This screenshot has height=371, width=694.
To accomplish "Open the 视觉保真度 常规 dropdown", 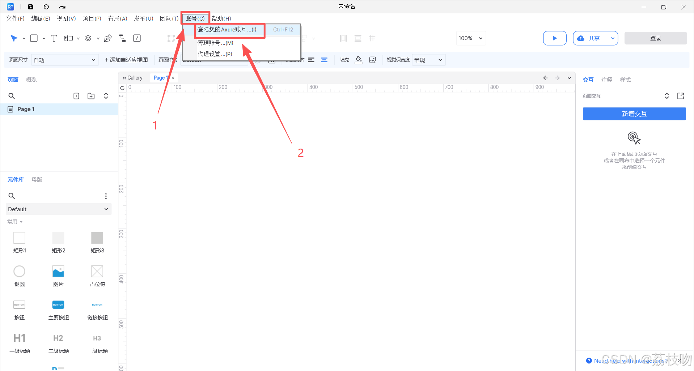I will (428, 60).
